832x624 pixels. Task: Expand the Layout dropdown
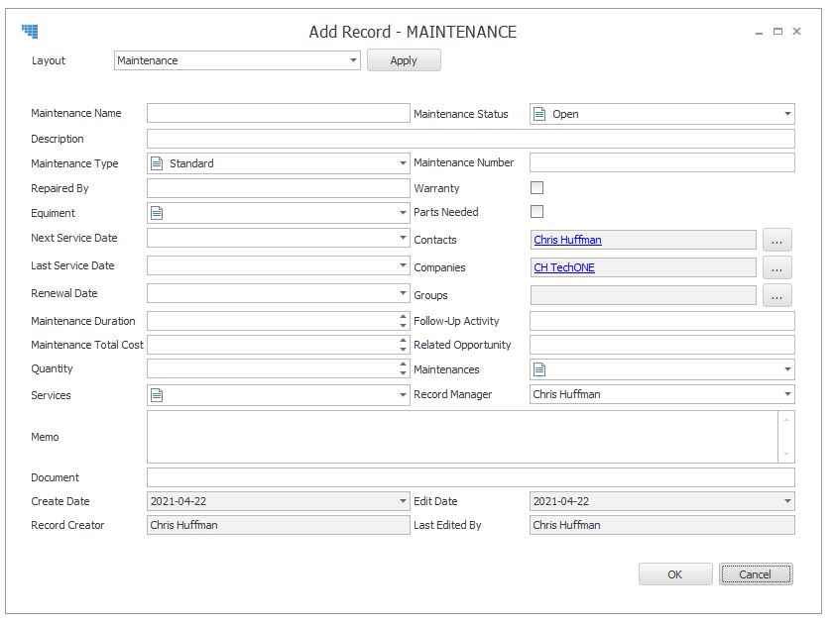point(353,60)
